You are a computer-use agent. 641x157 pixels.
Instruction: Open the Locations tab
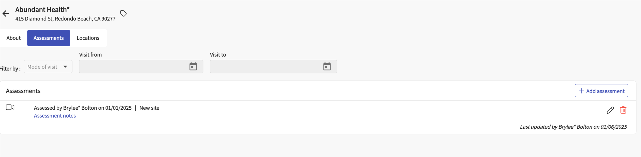pos(88,38)
